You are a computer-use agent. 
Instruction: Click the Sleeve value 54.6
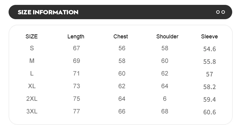click(x=210, y=49)
